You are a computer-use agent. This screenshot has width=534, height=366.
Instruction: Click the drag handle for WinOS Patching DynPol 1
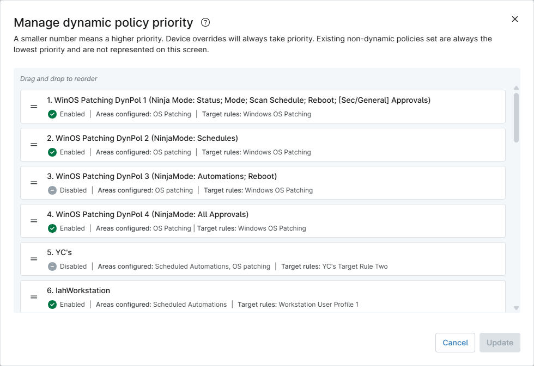[33, 107]
